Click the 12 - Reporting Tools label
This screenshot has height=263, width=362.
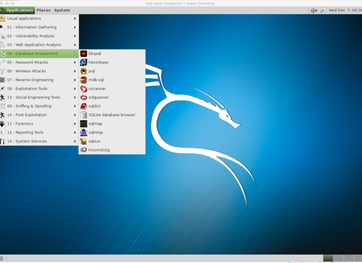[25, 132]
